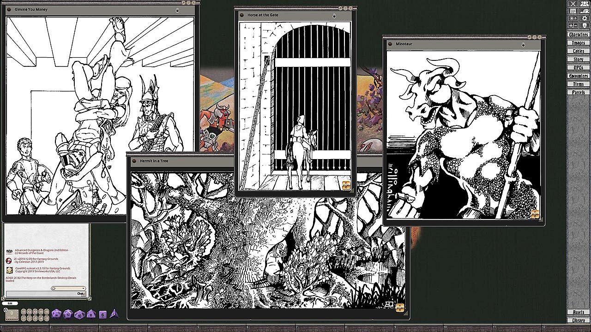Click the Gimme You Money link icon
Screen dimensions: 591x332
point(8,9)
